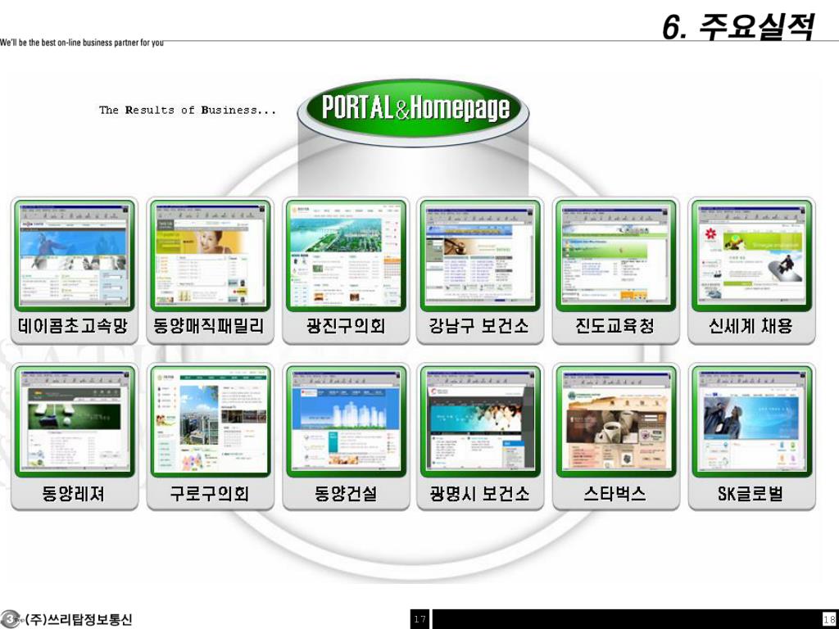Click the 광명시 보건소 site thumbnail

480,422
